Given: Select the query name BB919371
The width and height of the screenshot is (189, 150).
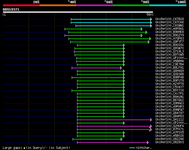Looking at the screenshot, I should [x=11, y=9].
